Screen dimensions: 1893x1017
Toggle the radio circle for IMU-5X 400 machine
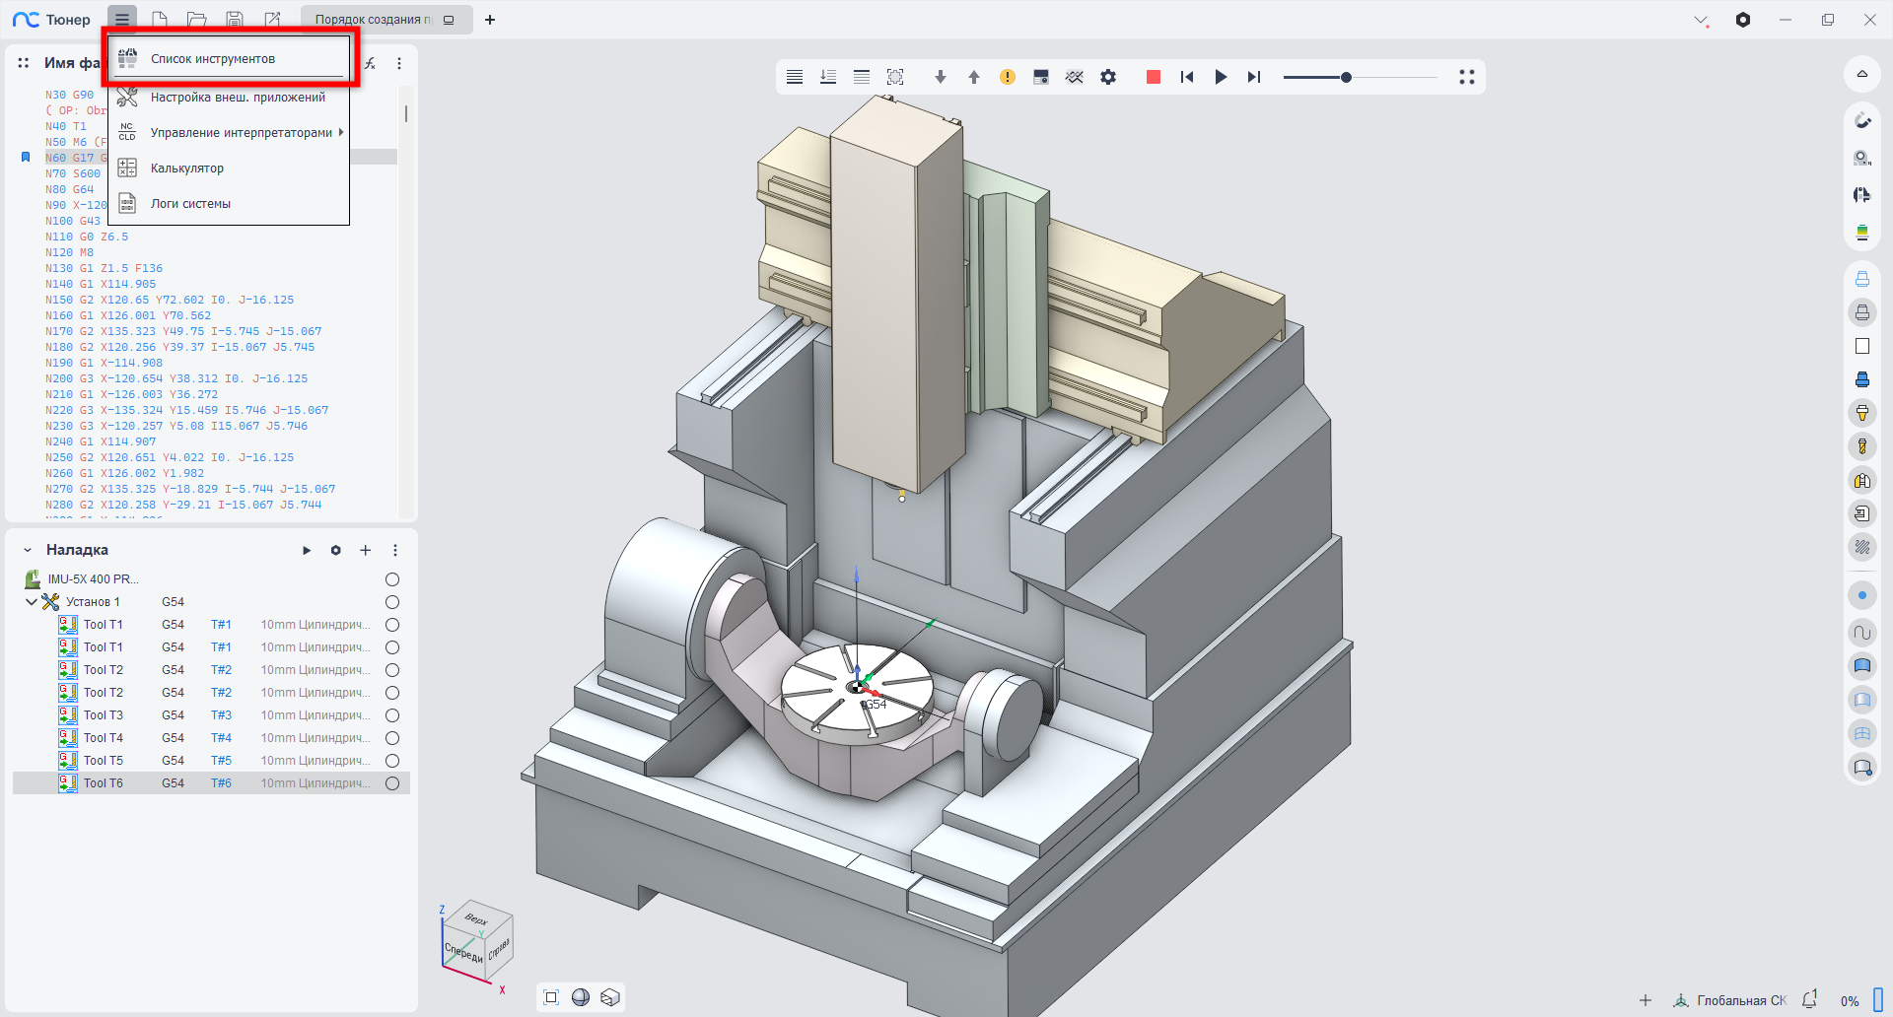click(x=392, y=579)
